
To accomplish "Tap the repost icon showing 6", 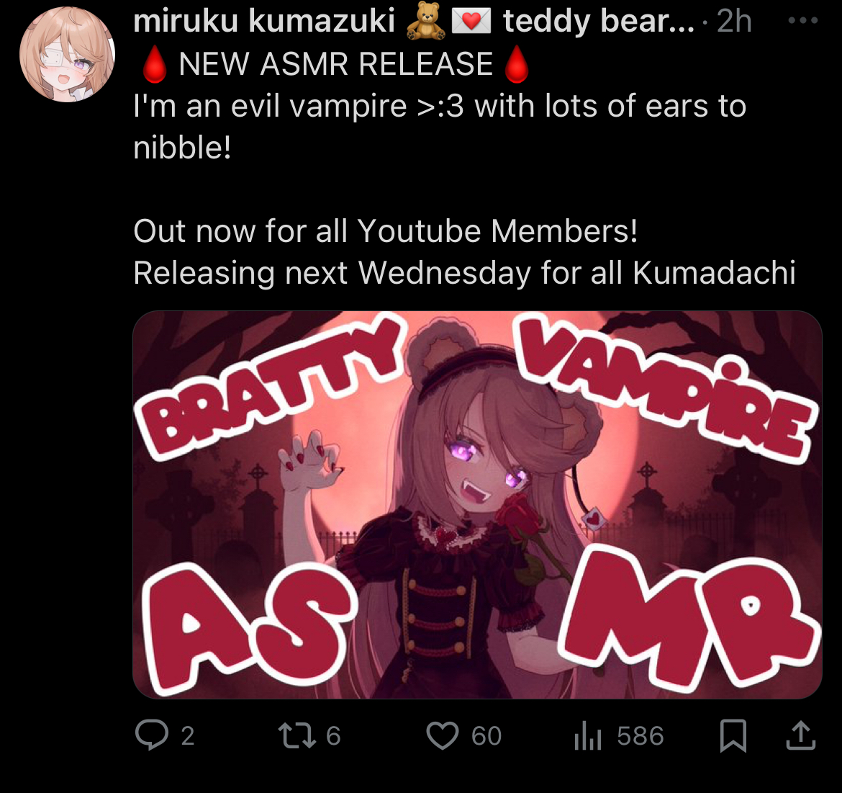I will [297, 735].
